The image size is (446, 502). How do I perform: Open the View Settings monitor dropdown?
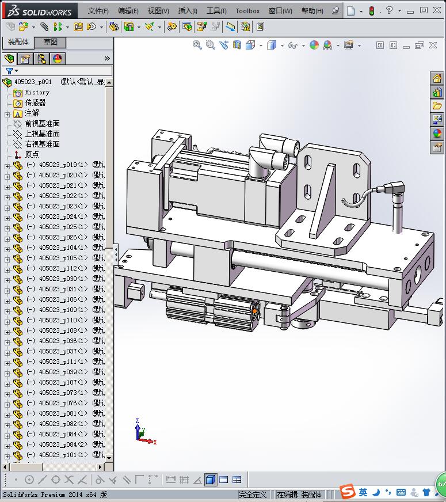click(359, 45)
